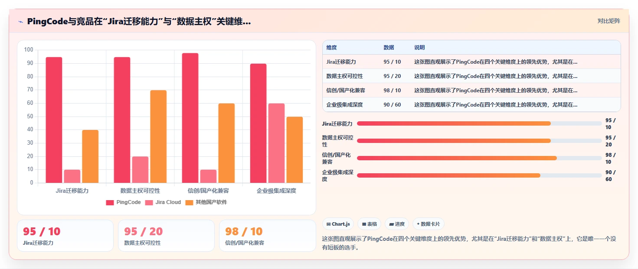Click the 维度 column header

click(x=332, y=47)
